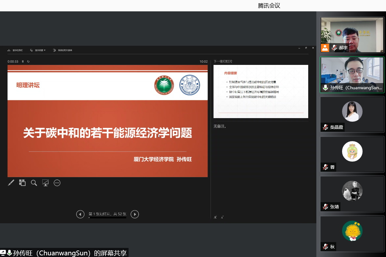Click 郝宇's muted microphone icon

point(334,48)
